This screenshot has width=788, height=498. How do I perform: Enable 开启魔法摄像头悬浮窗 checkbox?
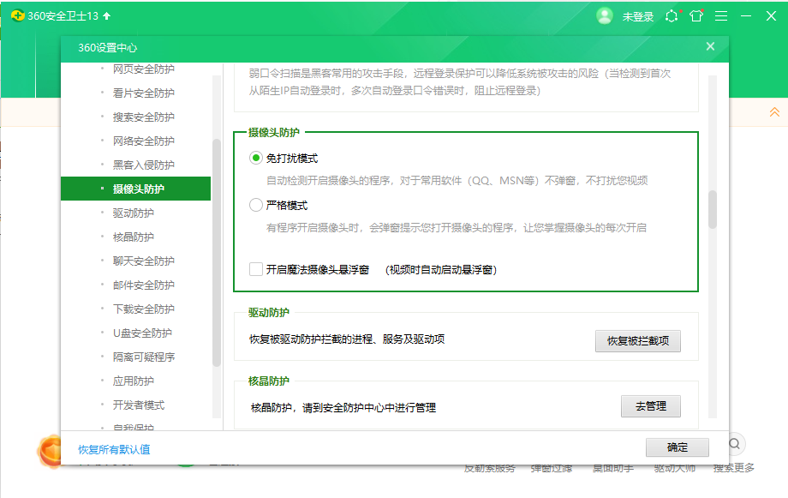pos(256,269)
